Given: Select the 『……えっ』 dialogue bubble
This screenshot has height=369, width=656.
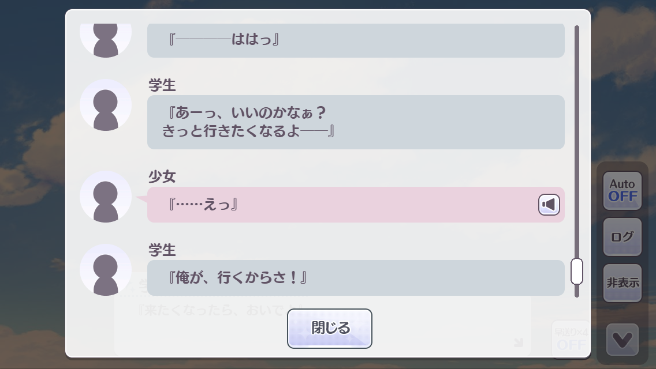Looking at the screenshot, I should pos(341,205).
